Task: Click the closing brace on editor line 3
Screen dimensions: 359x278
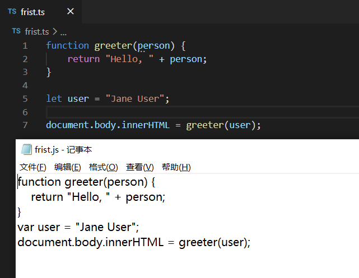Action: tap(49, 72)
